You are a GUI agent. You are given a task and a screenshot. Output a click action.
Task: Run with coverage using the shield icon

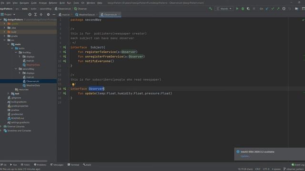(x=248, y=9)
